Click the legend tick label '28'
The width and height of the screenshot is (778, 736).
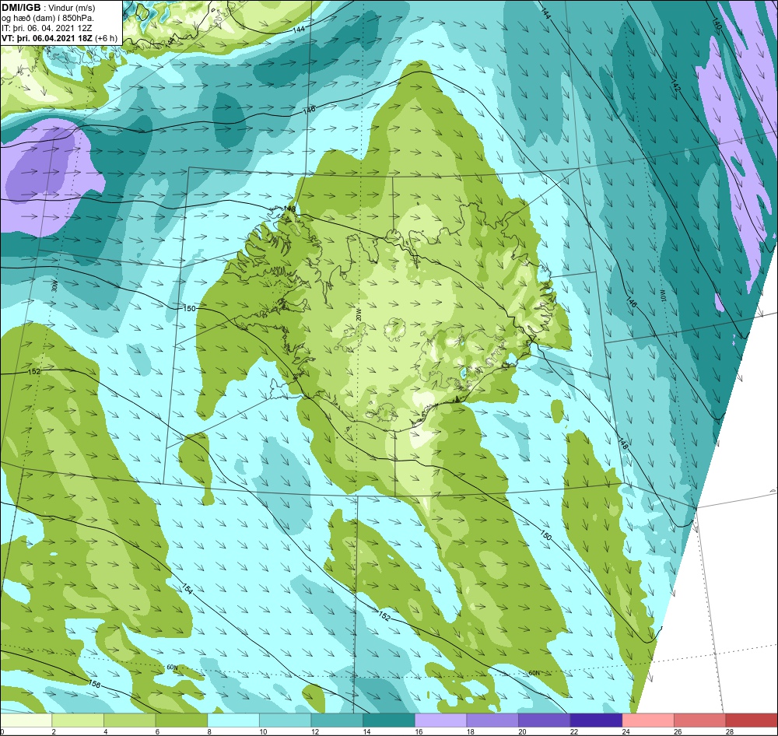click(730, 731)
